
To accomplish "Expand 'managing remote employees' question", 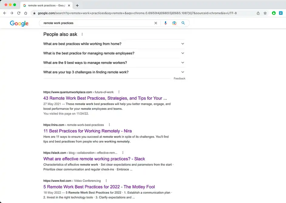I will [114, 53].
